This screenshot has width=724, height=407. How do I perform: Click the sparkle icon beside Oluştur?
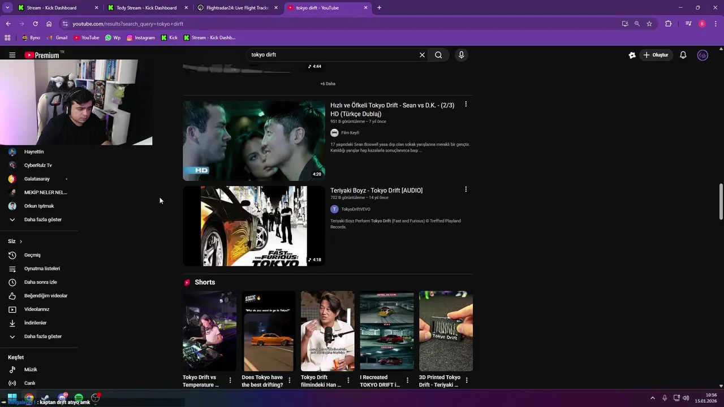tap(632, 55)
